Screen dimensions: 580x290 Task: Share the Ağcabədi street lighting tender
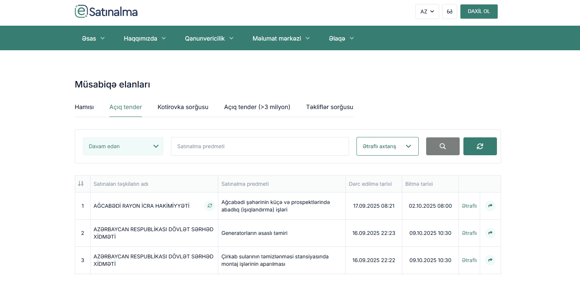point(490,206)
